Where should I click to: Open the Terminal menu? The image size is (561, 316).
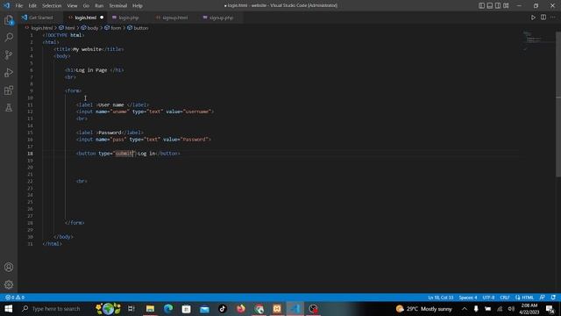tap(118, 6)
